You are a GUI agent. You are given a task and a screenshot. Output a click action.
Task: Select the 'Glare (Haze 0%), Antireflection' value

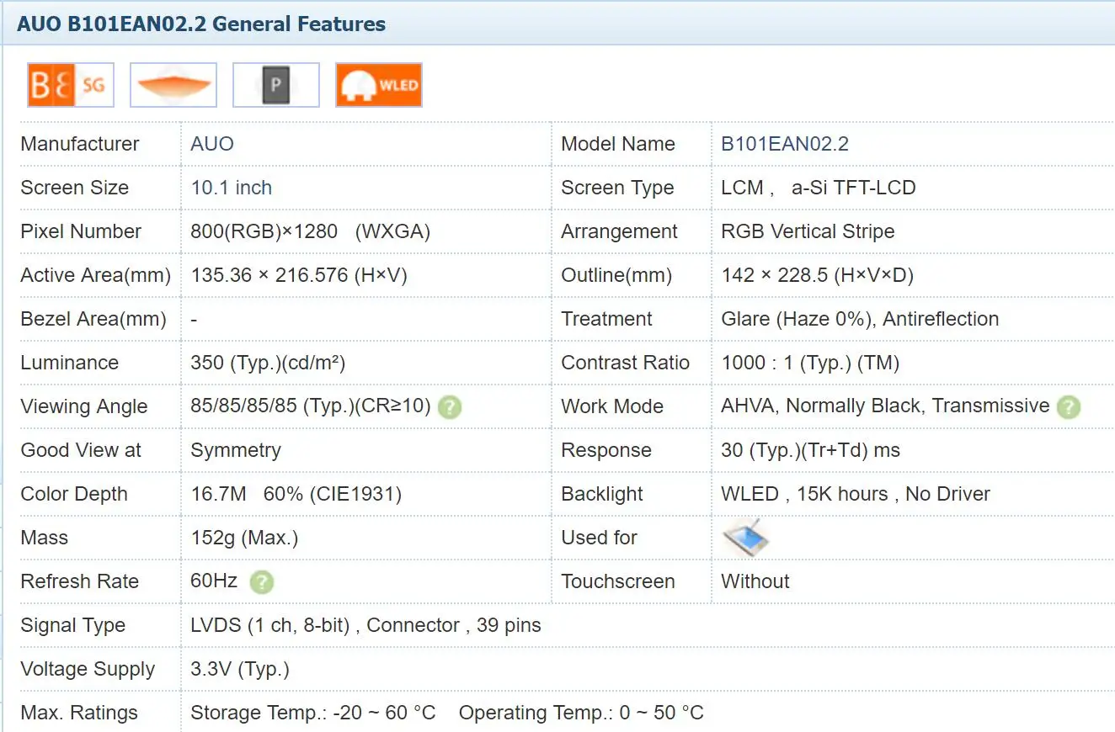(x=861, y=319)
